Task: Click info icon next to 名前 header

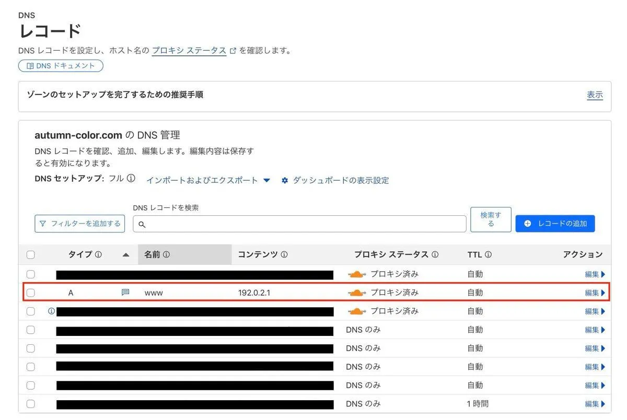Action: tap(167, 255)
